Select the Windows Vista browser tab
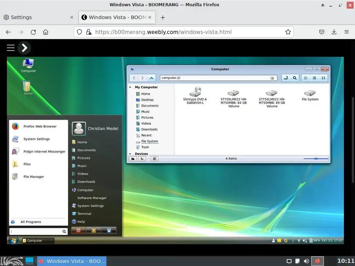The image size is (355, 266). tap(117, 17)
